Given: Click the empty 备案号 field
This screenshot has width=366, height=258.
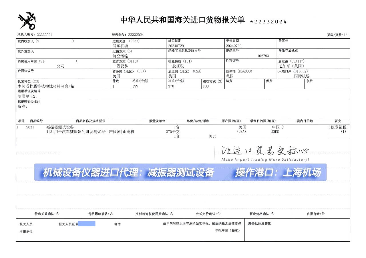Looking at the screenshot, I should (313, 45).
